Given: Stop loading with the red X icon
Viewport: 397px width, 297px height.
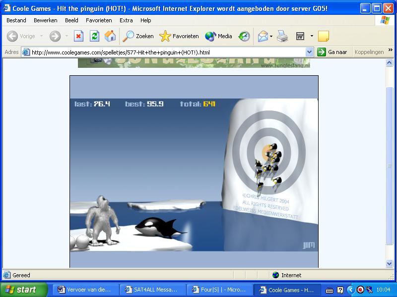Looking at the screenshot, I should (78, 36).
